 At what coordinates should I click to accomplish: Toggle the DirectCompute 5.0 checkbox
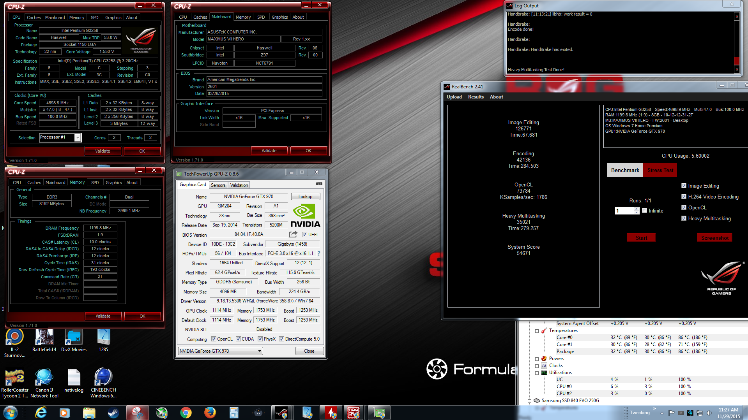[x=281, y=339]
